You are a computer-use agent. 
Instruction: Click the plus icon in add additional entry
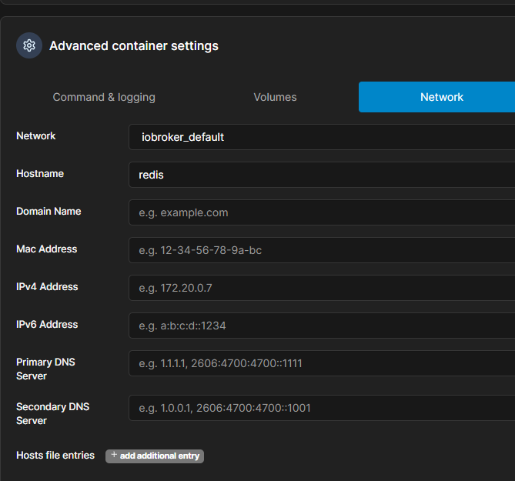tap(114, 456)
